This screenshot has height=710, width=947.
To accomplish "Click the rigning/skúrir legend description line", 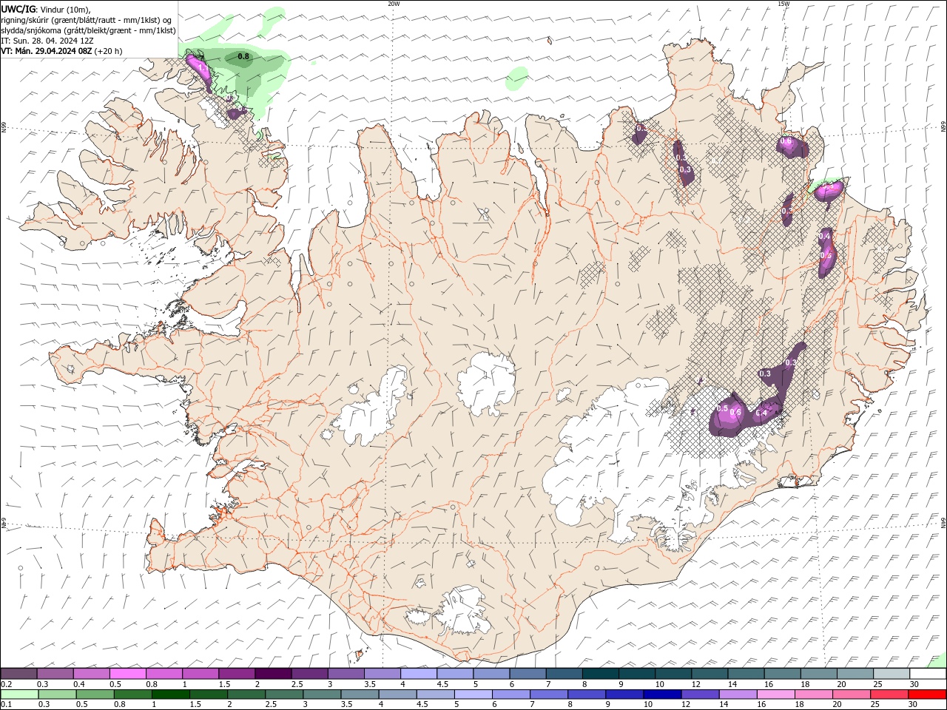I will (x=87, y=20).
